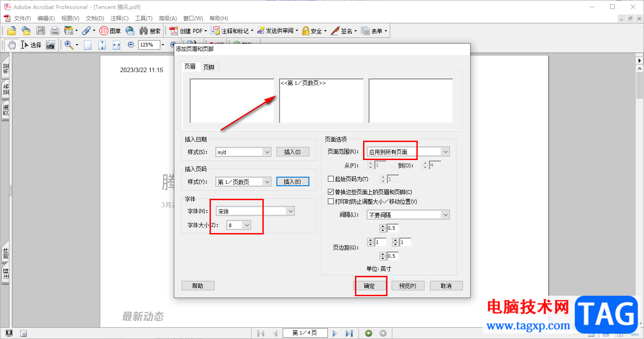
Task: Click the 帮助 button in dialog
Action: [198, 286]
